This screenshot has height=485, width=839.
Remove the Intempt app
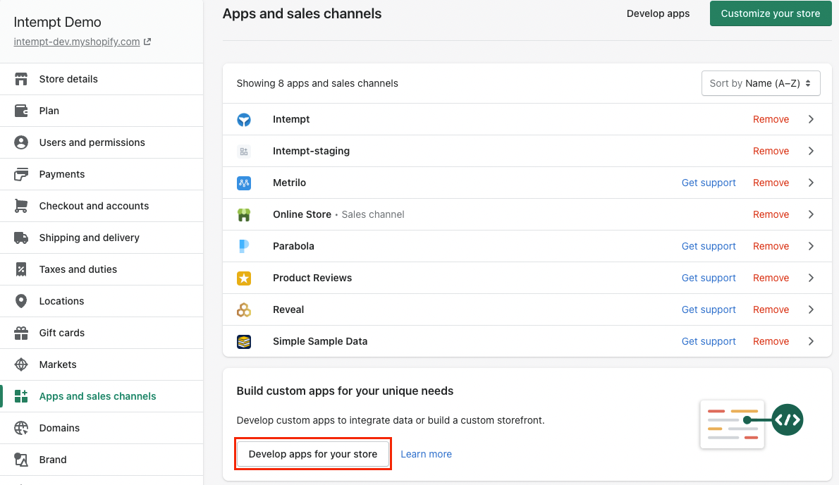(x=771, y=119)
